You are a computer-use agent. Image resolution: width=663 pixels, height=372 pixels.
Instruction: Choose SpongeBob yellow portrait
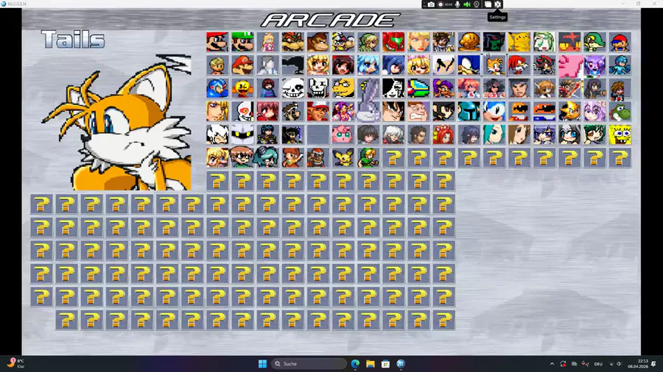point(620,135)
